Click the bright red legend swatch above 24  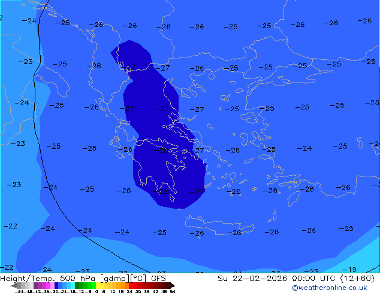coord(131,285)
